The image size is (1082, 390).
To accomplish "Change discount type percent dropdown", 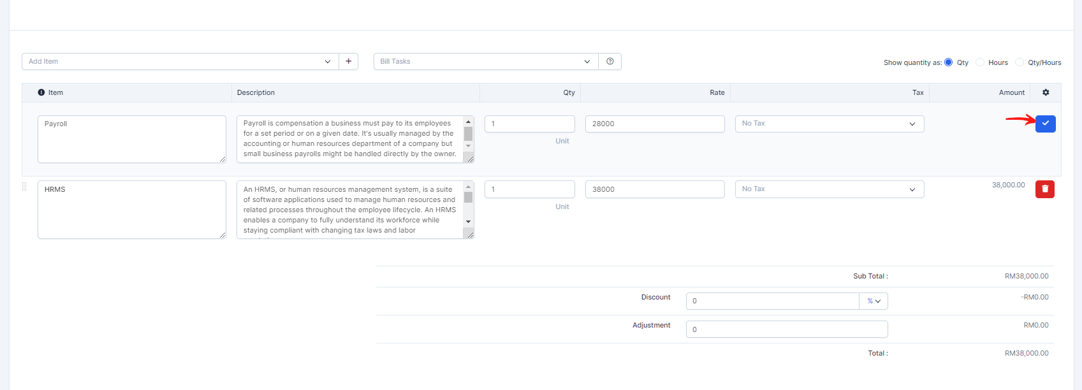I will [x=873, y=301].
